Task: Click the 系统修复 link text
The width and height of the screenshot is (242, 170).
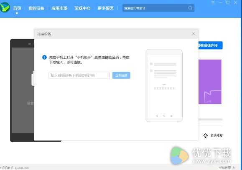Action: pyautogui.click(x=217, y=135)
